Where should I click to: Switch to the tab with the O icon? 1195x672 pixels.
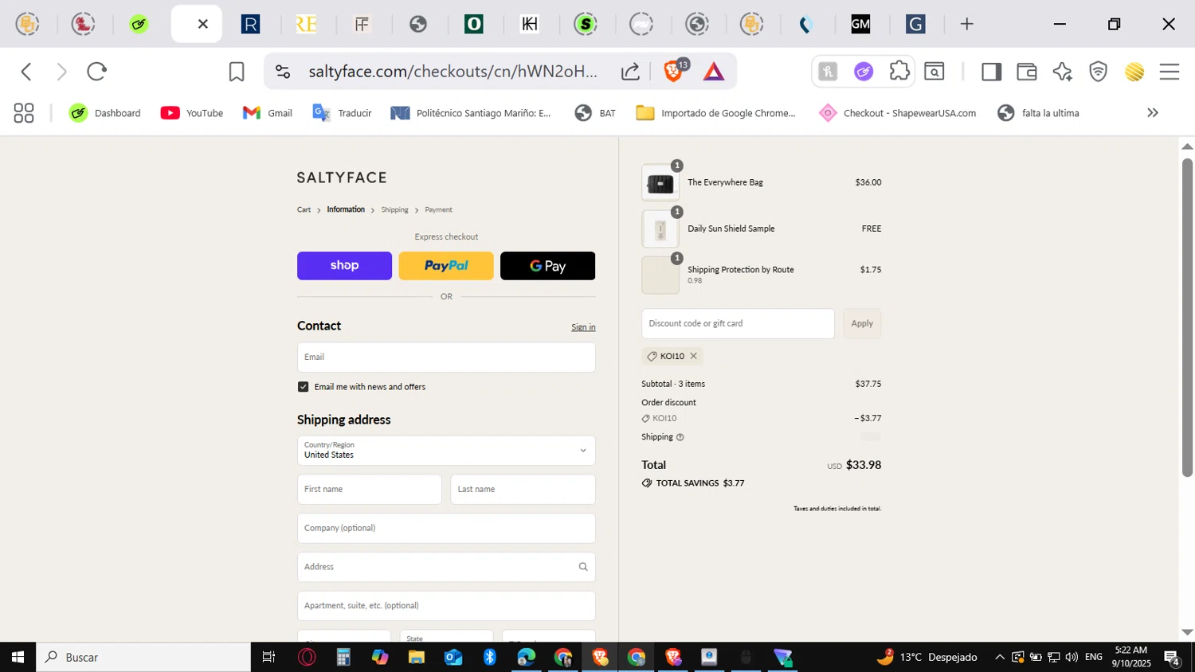474,24
